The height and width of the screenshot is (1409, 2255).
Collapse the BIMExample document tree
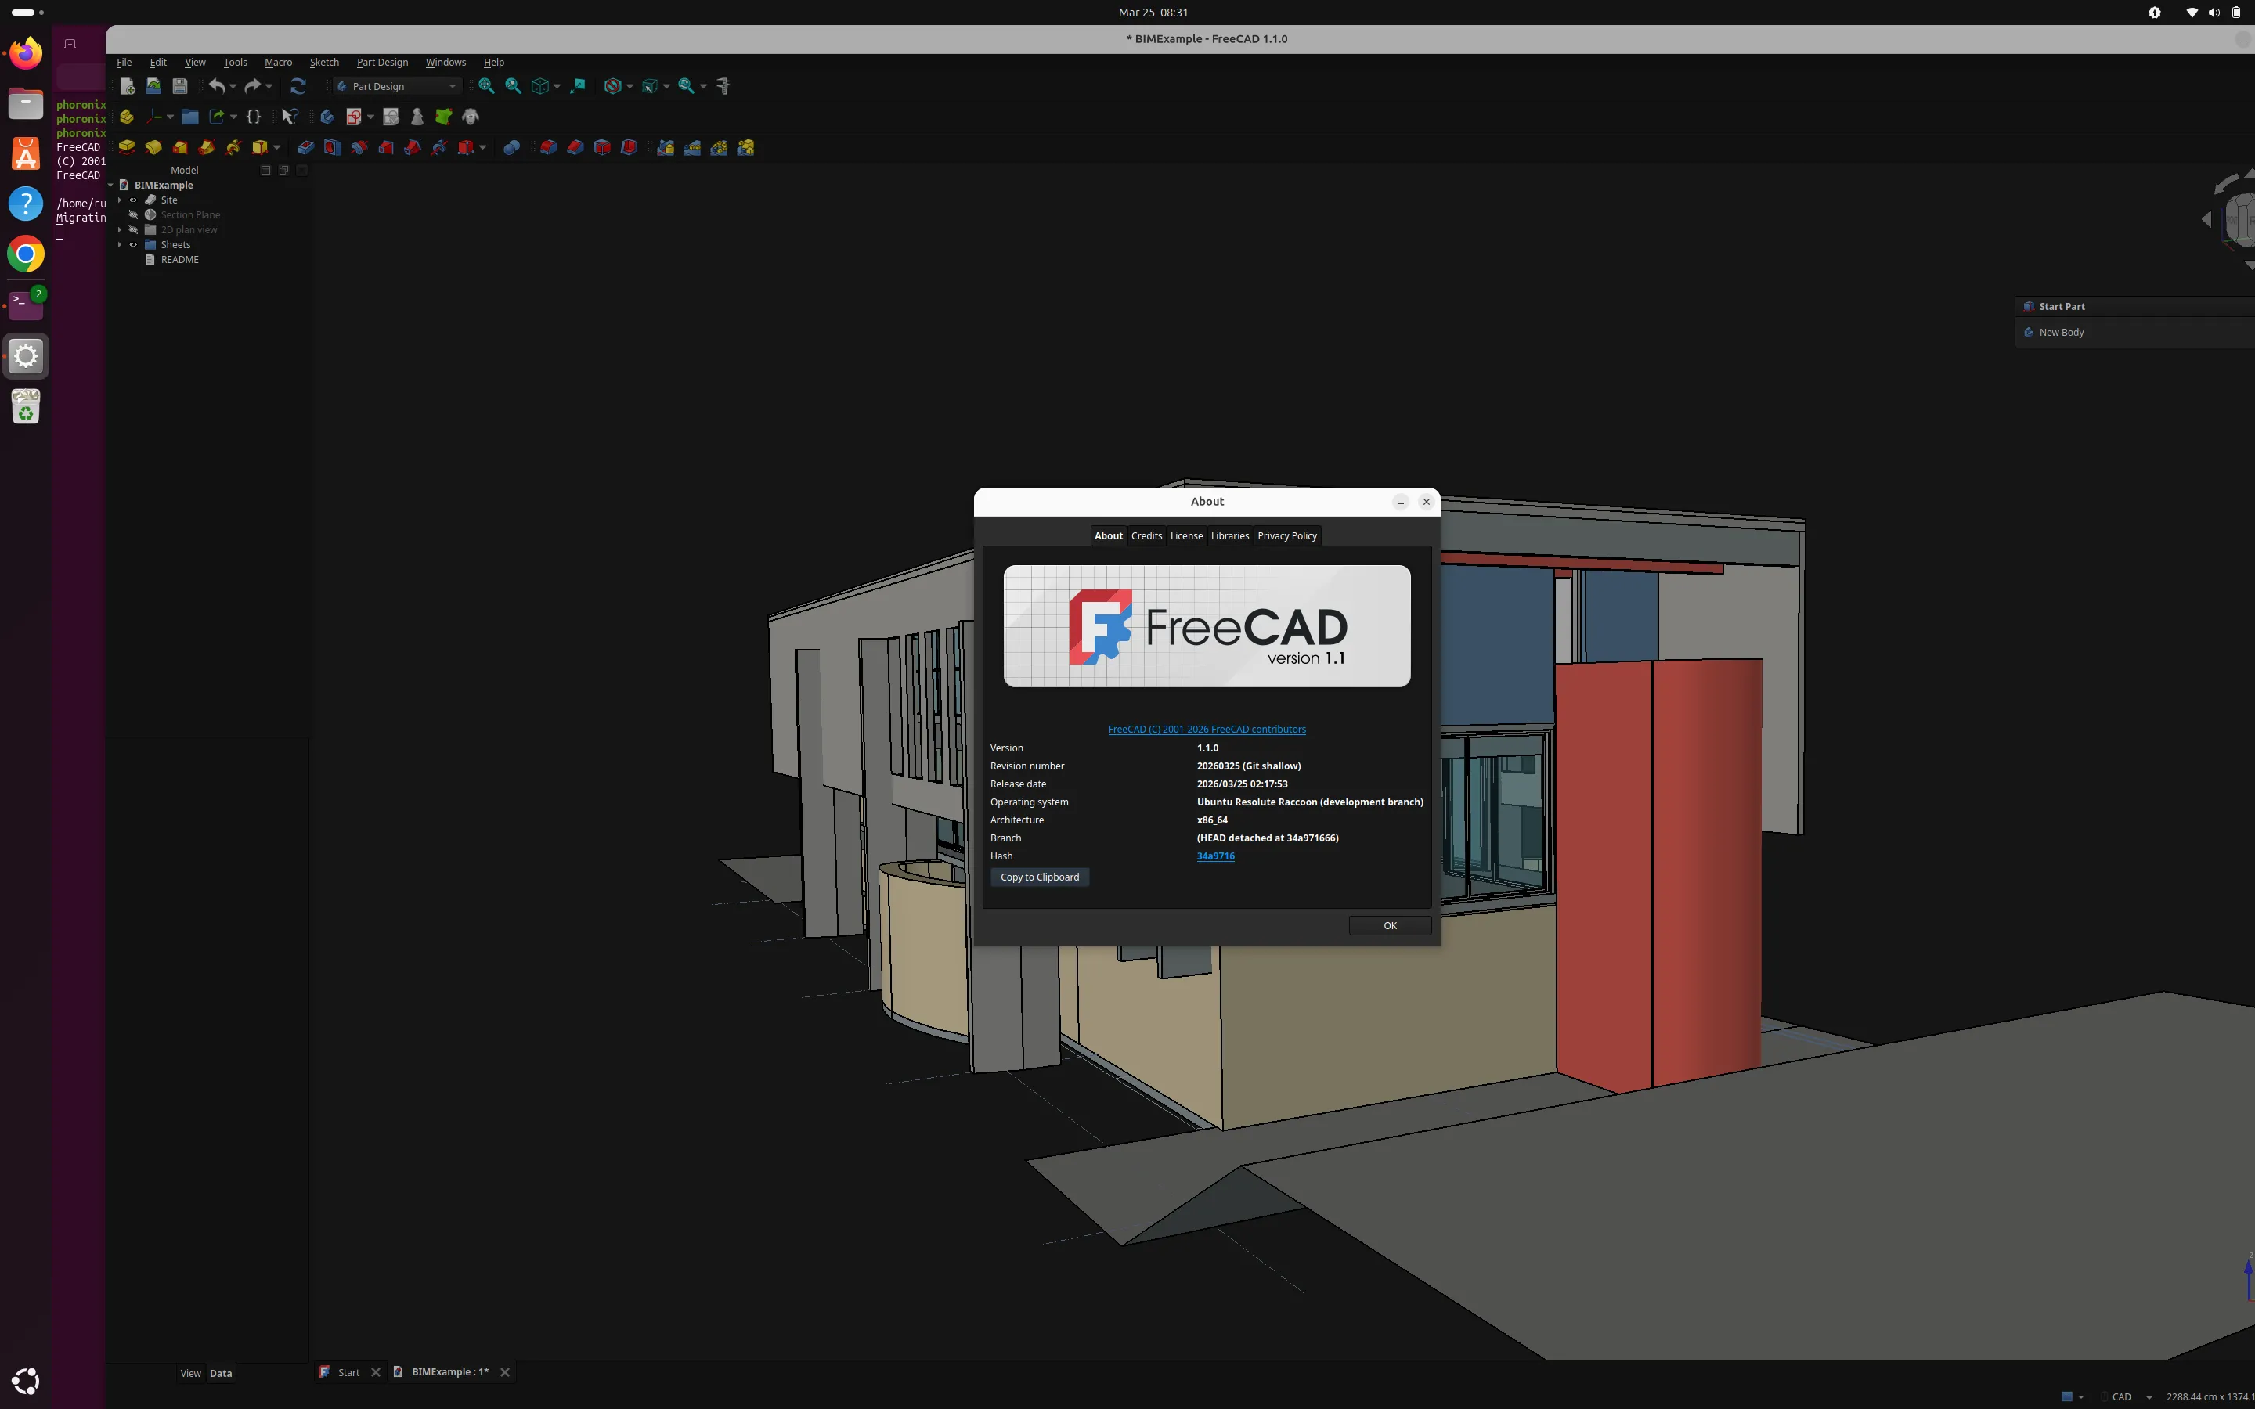(x=111, y=186)
